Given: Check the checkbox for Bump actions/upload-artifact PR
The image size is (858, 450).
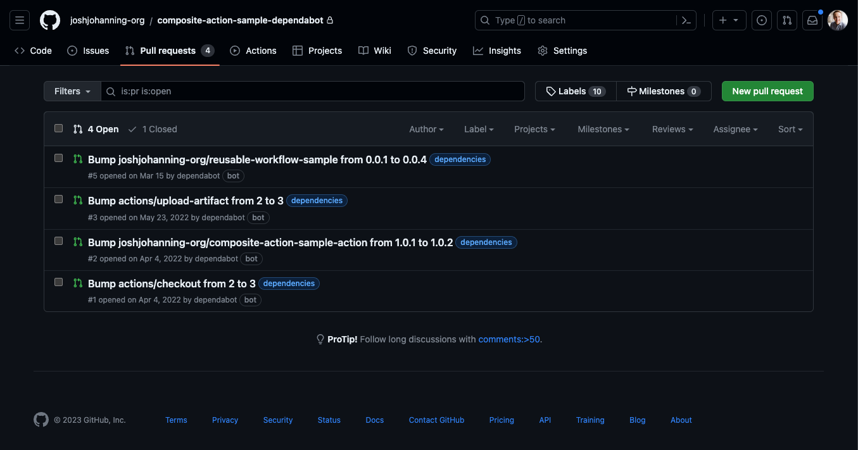Looking at the screenshot, I should (58, 199).
